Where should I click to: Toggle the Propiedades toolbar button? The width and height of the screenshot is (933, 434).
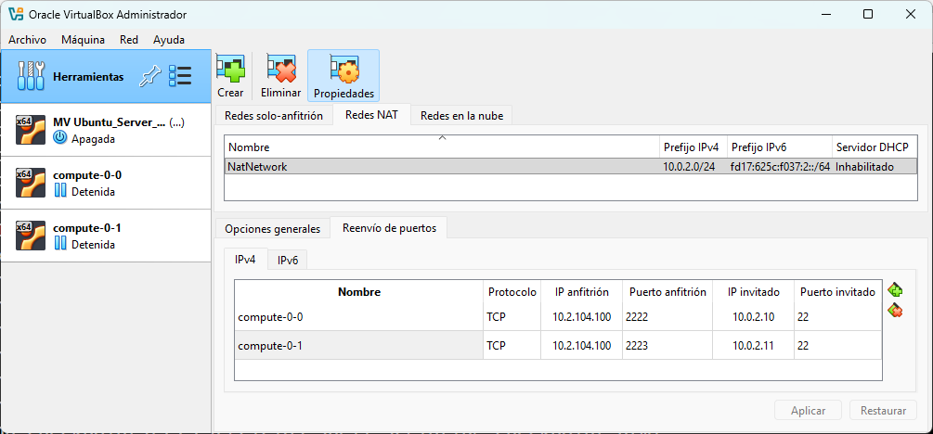coord(343,75)
